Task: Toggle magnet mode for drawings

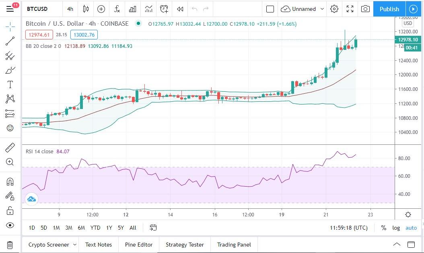Action: (x=10, y=181)
